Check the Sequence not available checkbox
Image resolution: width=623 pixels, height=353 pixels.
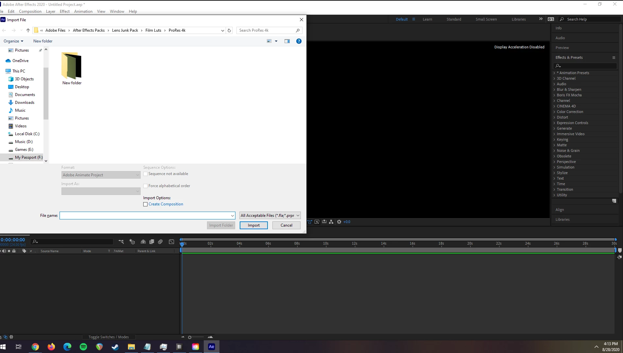(146, 174)
